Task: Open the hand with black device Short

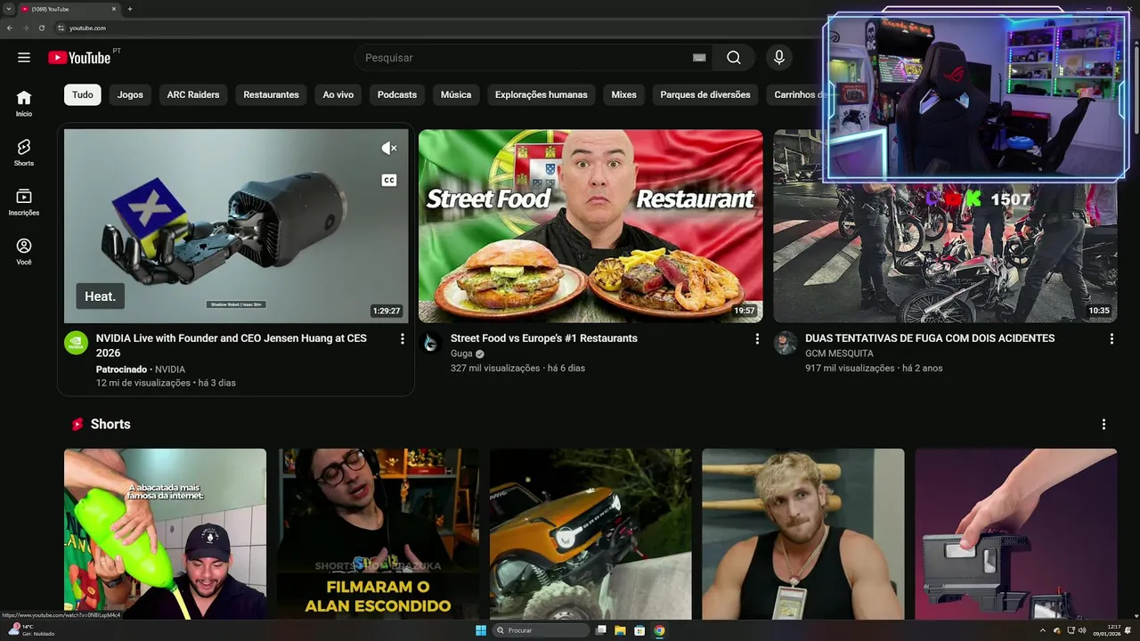Action: pos(1016,534)
